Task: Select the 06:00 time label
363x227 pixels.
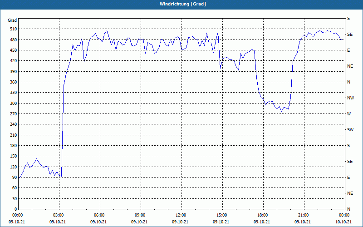Action: [98, 215]
